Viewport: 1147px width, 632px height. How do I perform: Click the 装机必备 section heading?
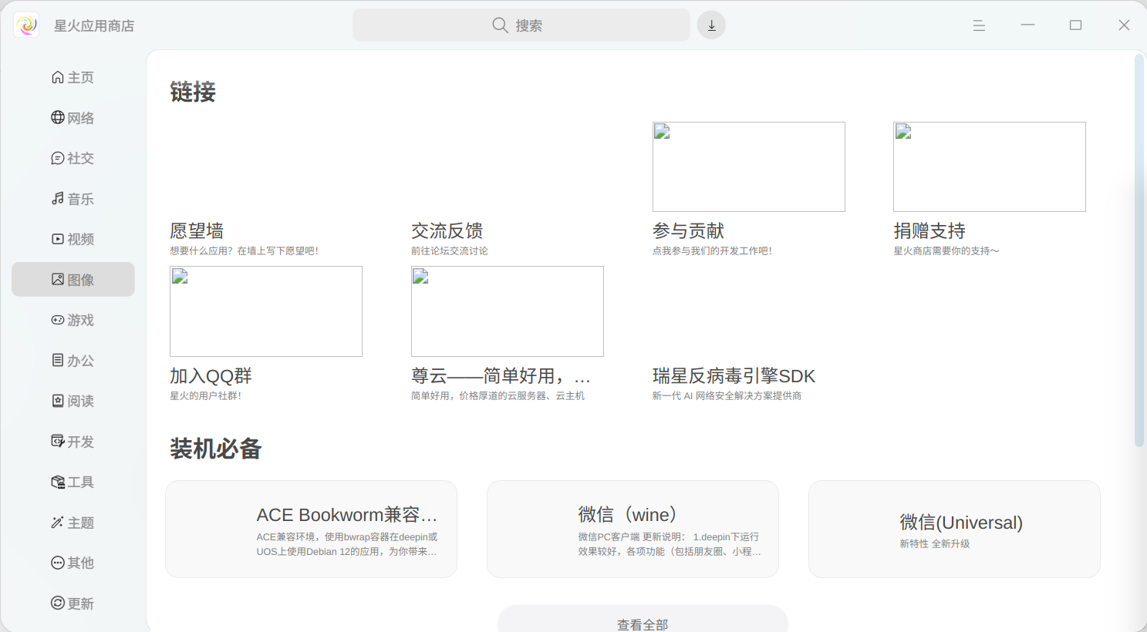tap(216, 449)
